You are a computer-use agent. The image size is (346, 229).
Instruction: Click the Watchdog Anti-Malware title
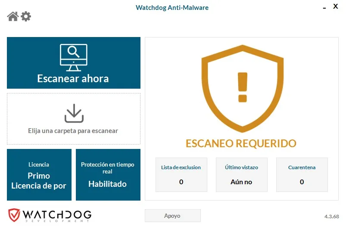[172, 7]
